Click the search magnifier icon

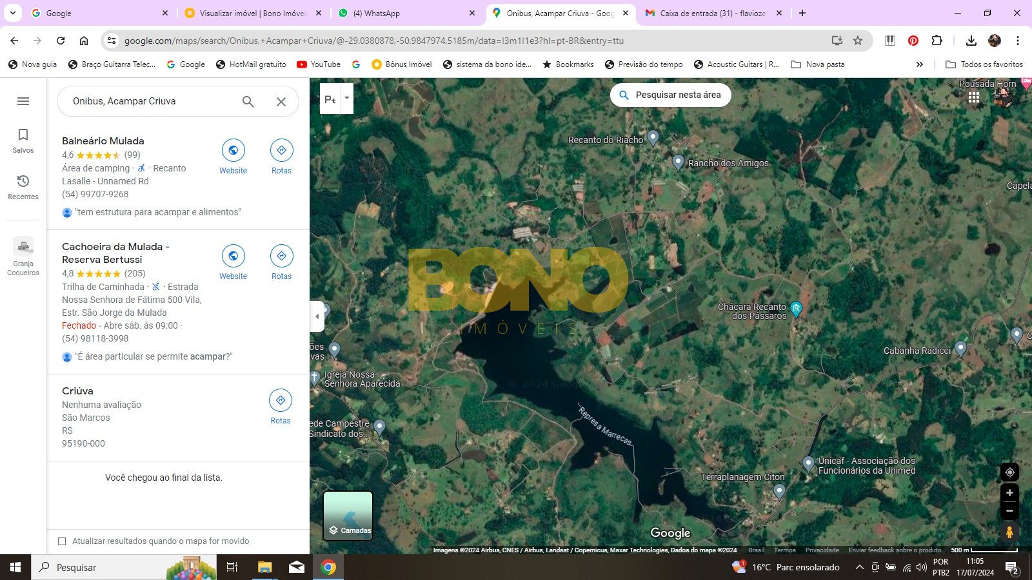pyautogui.click(x=248, y=101)
